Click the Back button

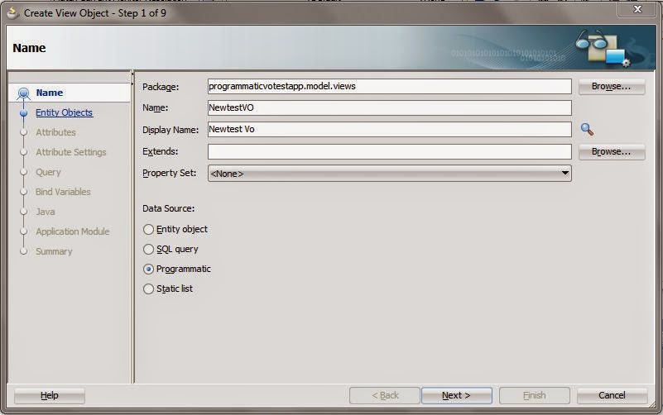click(x=385, y=396)
